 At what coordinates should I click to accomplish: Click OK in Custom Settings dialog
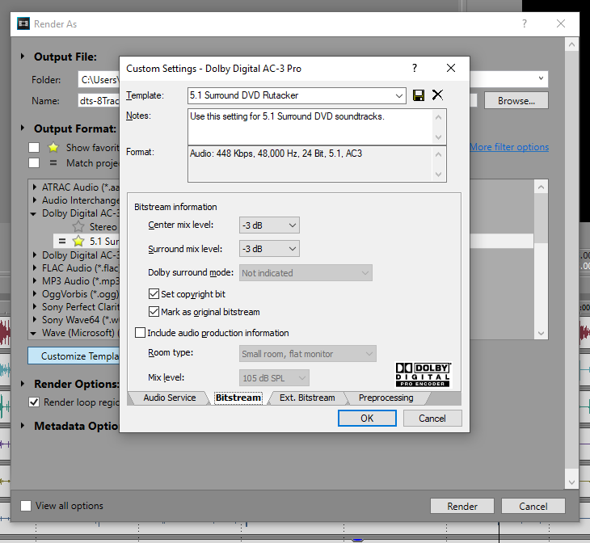(x=367, y=419)
